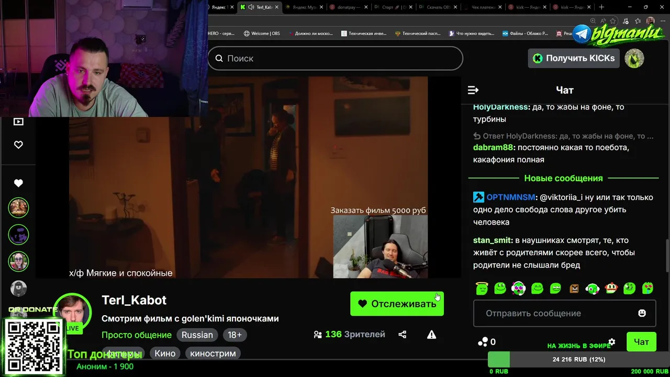
Task: Switch to the Скачать OBS browser tab
Action: [x=438, y=7]
